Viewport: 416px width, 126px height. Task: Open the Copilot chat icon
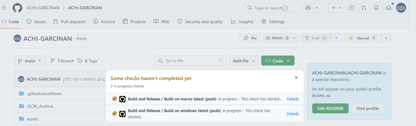coord(308,8)
